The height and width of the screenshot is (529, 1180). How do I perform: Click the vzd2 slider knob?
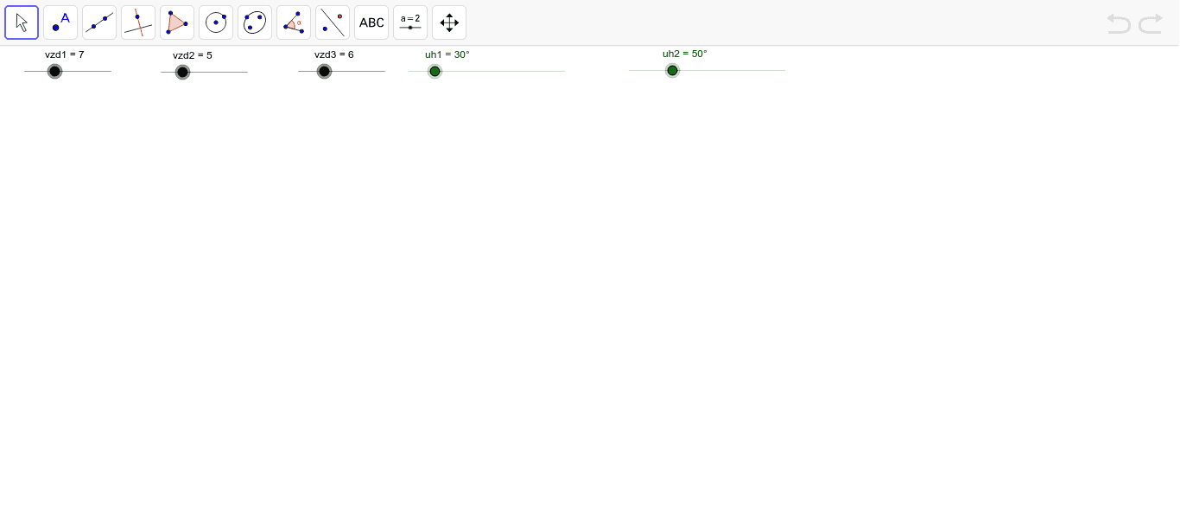(182, 72)
